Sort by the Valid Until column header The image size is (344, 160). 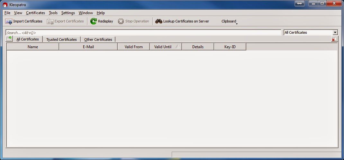(166, 47)
